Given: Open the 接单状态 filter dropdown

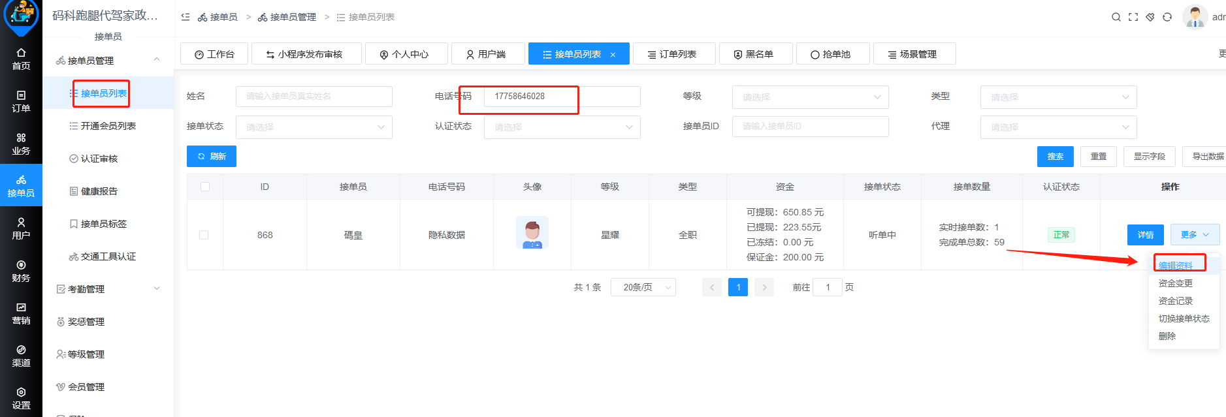Looking at the screenshot, I should tap(314, 127).
